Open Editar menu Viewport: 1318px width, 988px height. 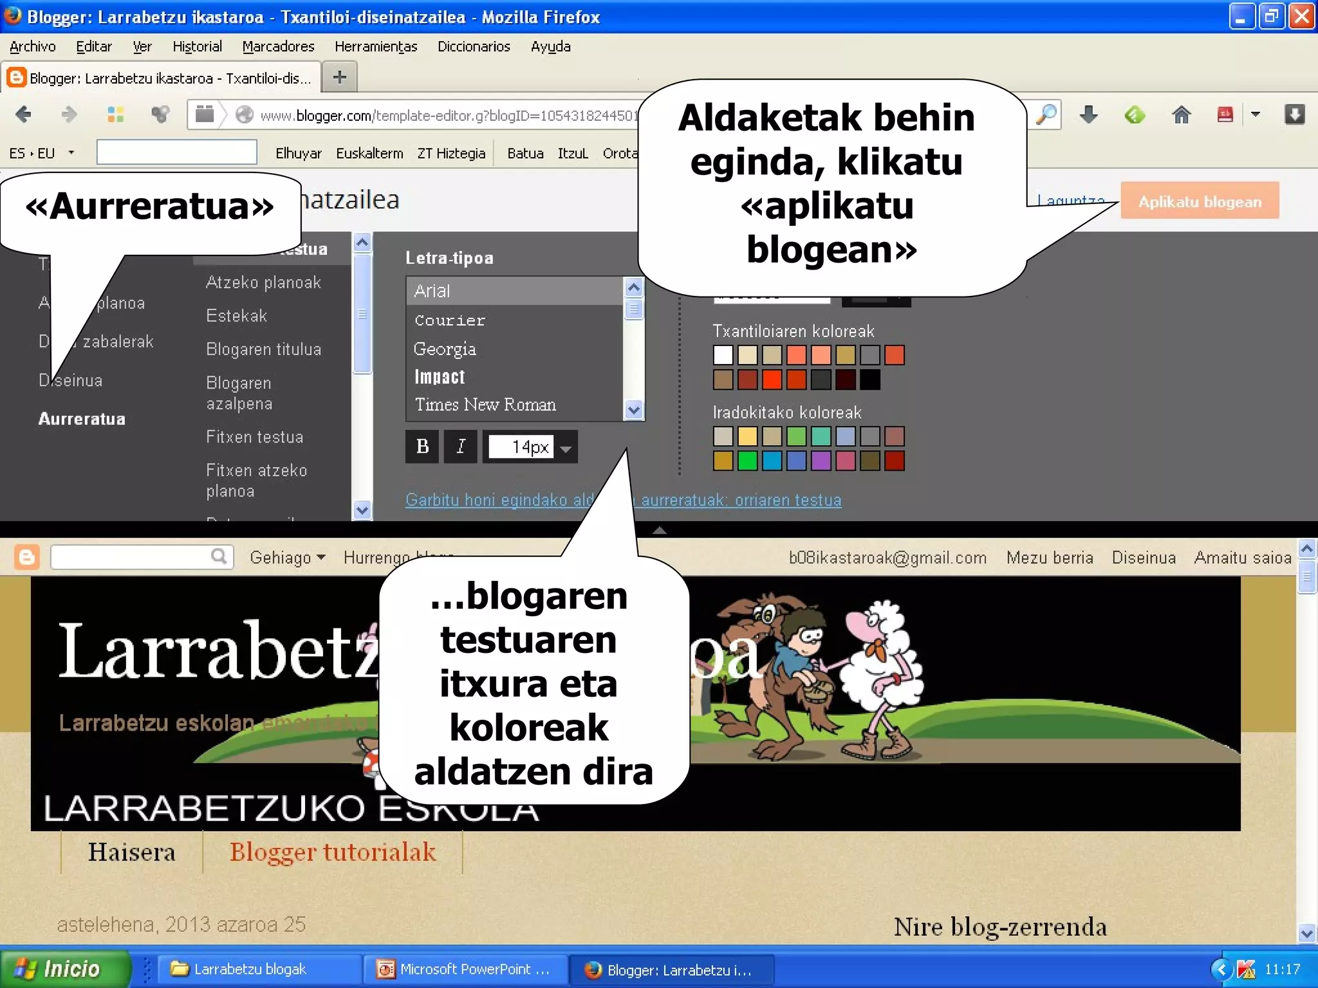[x=94, y=46]
